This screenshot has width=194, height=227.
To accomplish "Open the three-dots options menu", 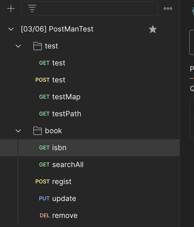I will tap(168, 8).
